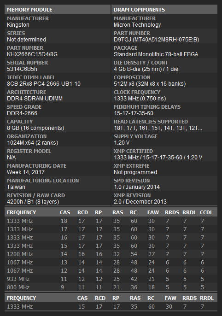The height and width of the screenshot is (316, 222).
Task: Select the XMP profile 1333 MHz row
Action: pyautogui.click(x=111, y=306)
